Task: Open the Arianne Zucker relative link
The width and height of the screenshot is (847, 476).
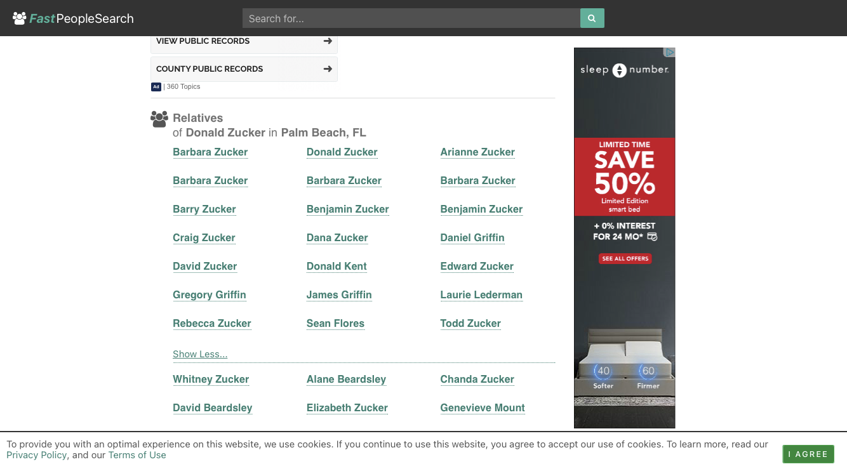Action: 477,152
